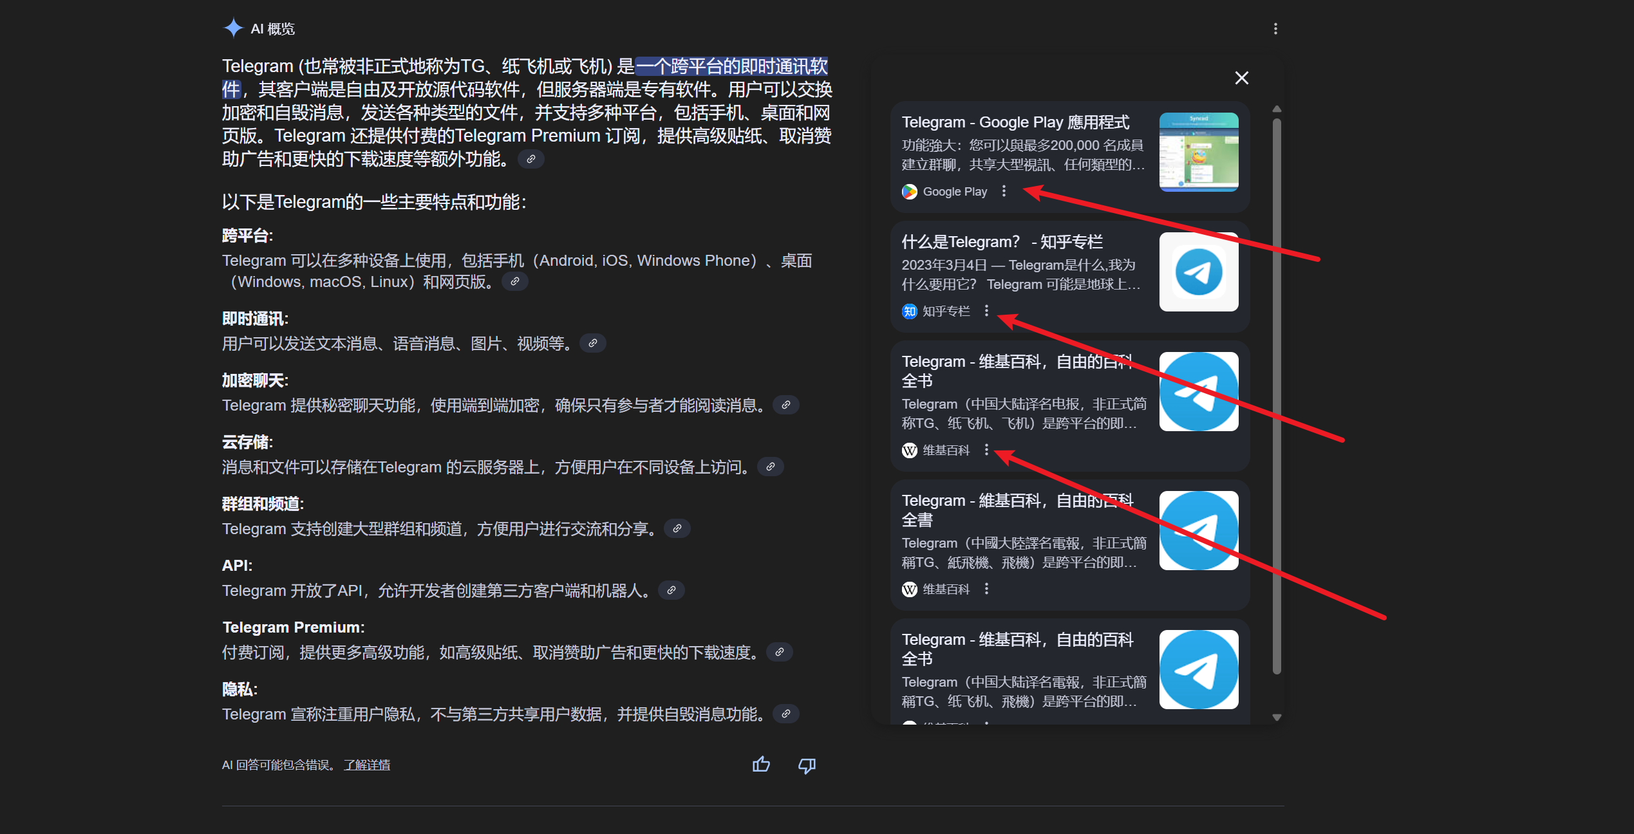Expand options for first 维基百科 source
The image size is (1634, 834).
[986, 450]
